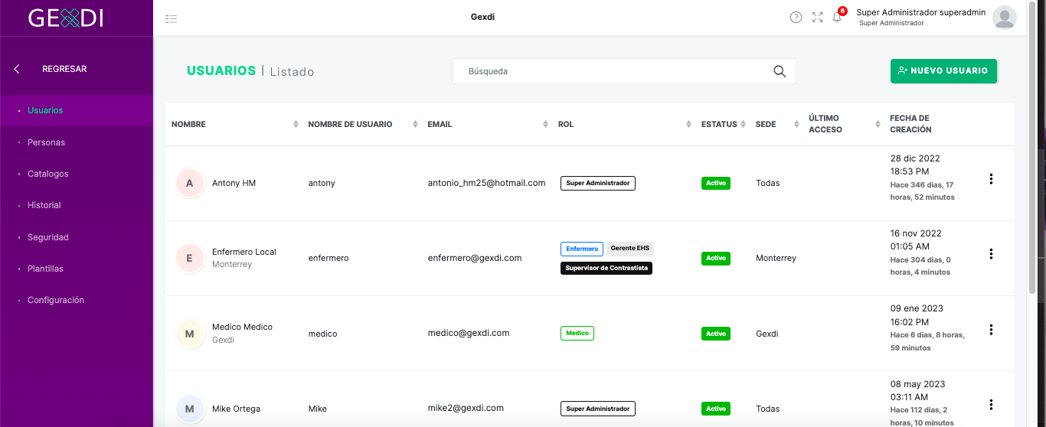This screenshot has height=427, width=1046.
Task: Click Antony's Super Administrador role badge
Action: point(598,183)
